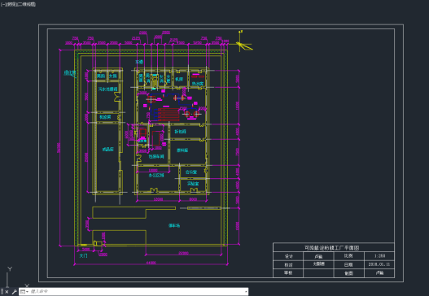Viewport: 429px width, 296px height.
Task: Select the 日期 cell in title block
Action: coord(348,264)
